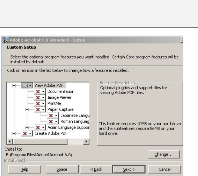Select the Roman Language feature label
Viewport: 198px width, 176px height.
pos(75,122)
